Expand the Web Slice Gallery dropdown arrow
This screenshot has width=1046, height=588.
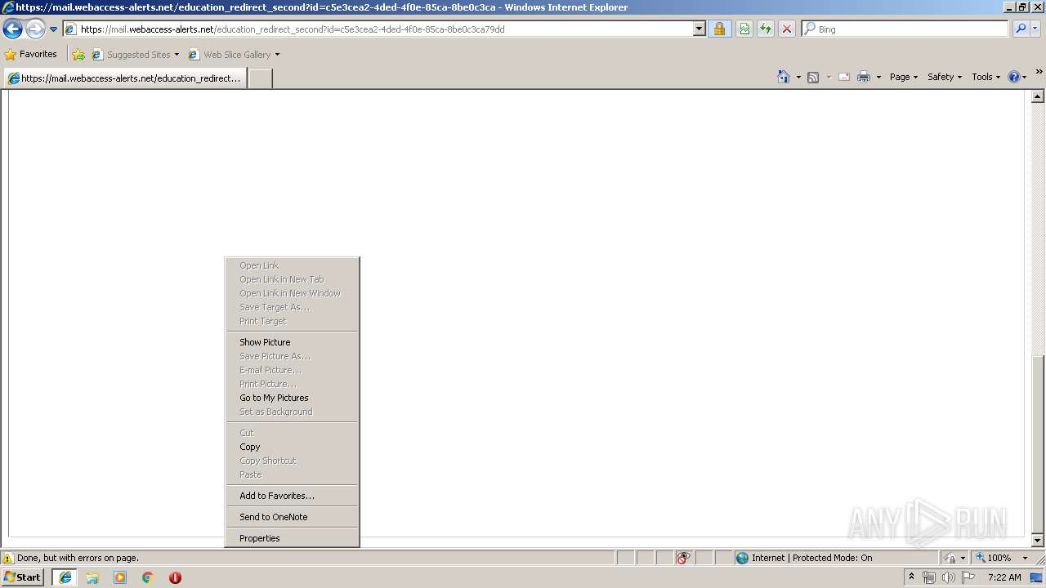277,55
